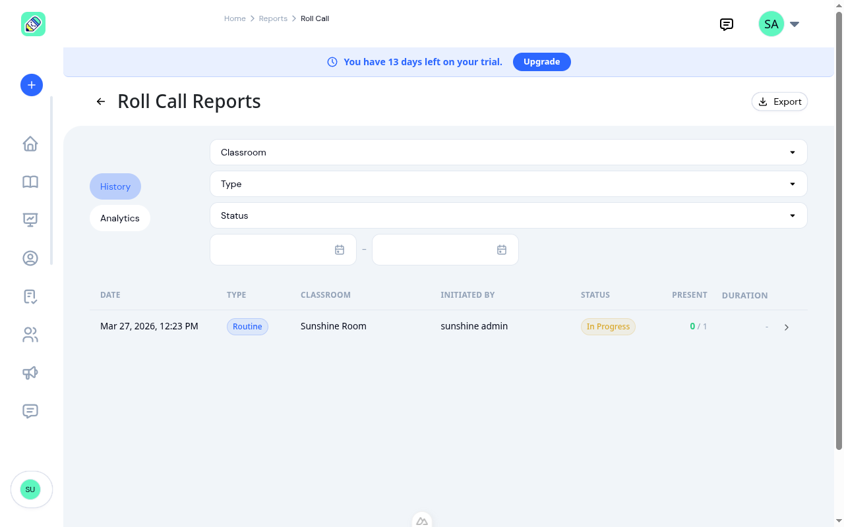
Task: Select the History tab
Action: 115,186
